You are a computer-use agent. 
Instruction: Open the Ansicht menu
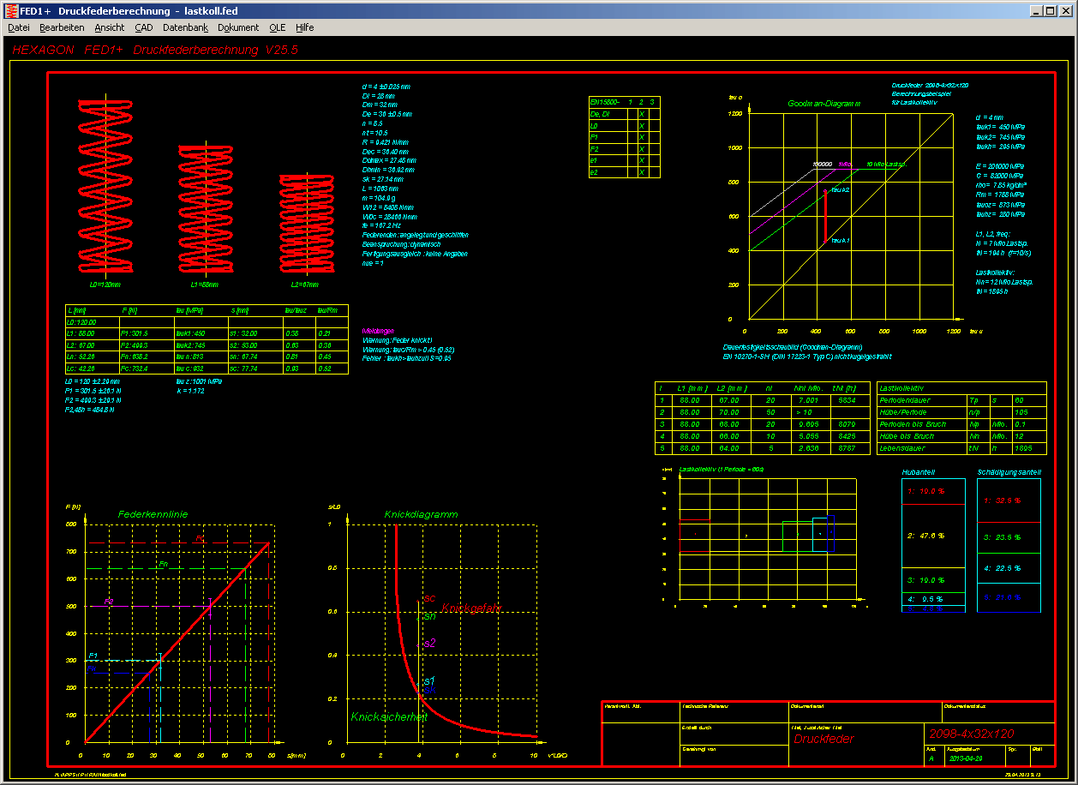tap(110, 27)
